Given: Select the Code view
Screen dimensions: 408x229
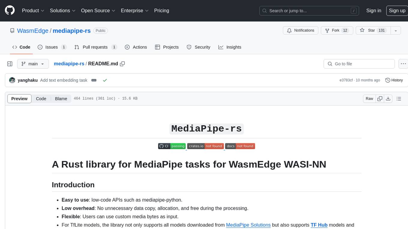Looking at the screenshot, I should [x=41, y=99].
